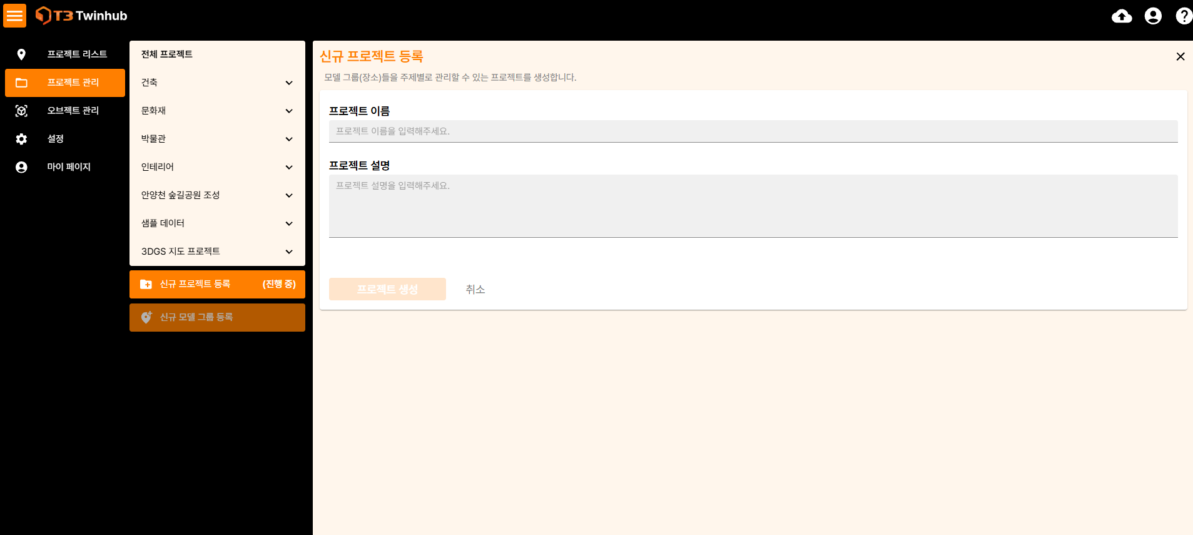This screenshot has width=1193, height=535.
Task: Expand the 안양천 숲길공원 조성 category
Action: tap(289, 195)
